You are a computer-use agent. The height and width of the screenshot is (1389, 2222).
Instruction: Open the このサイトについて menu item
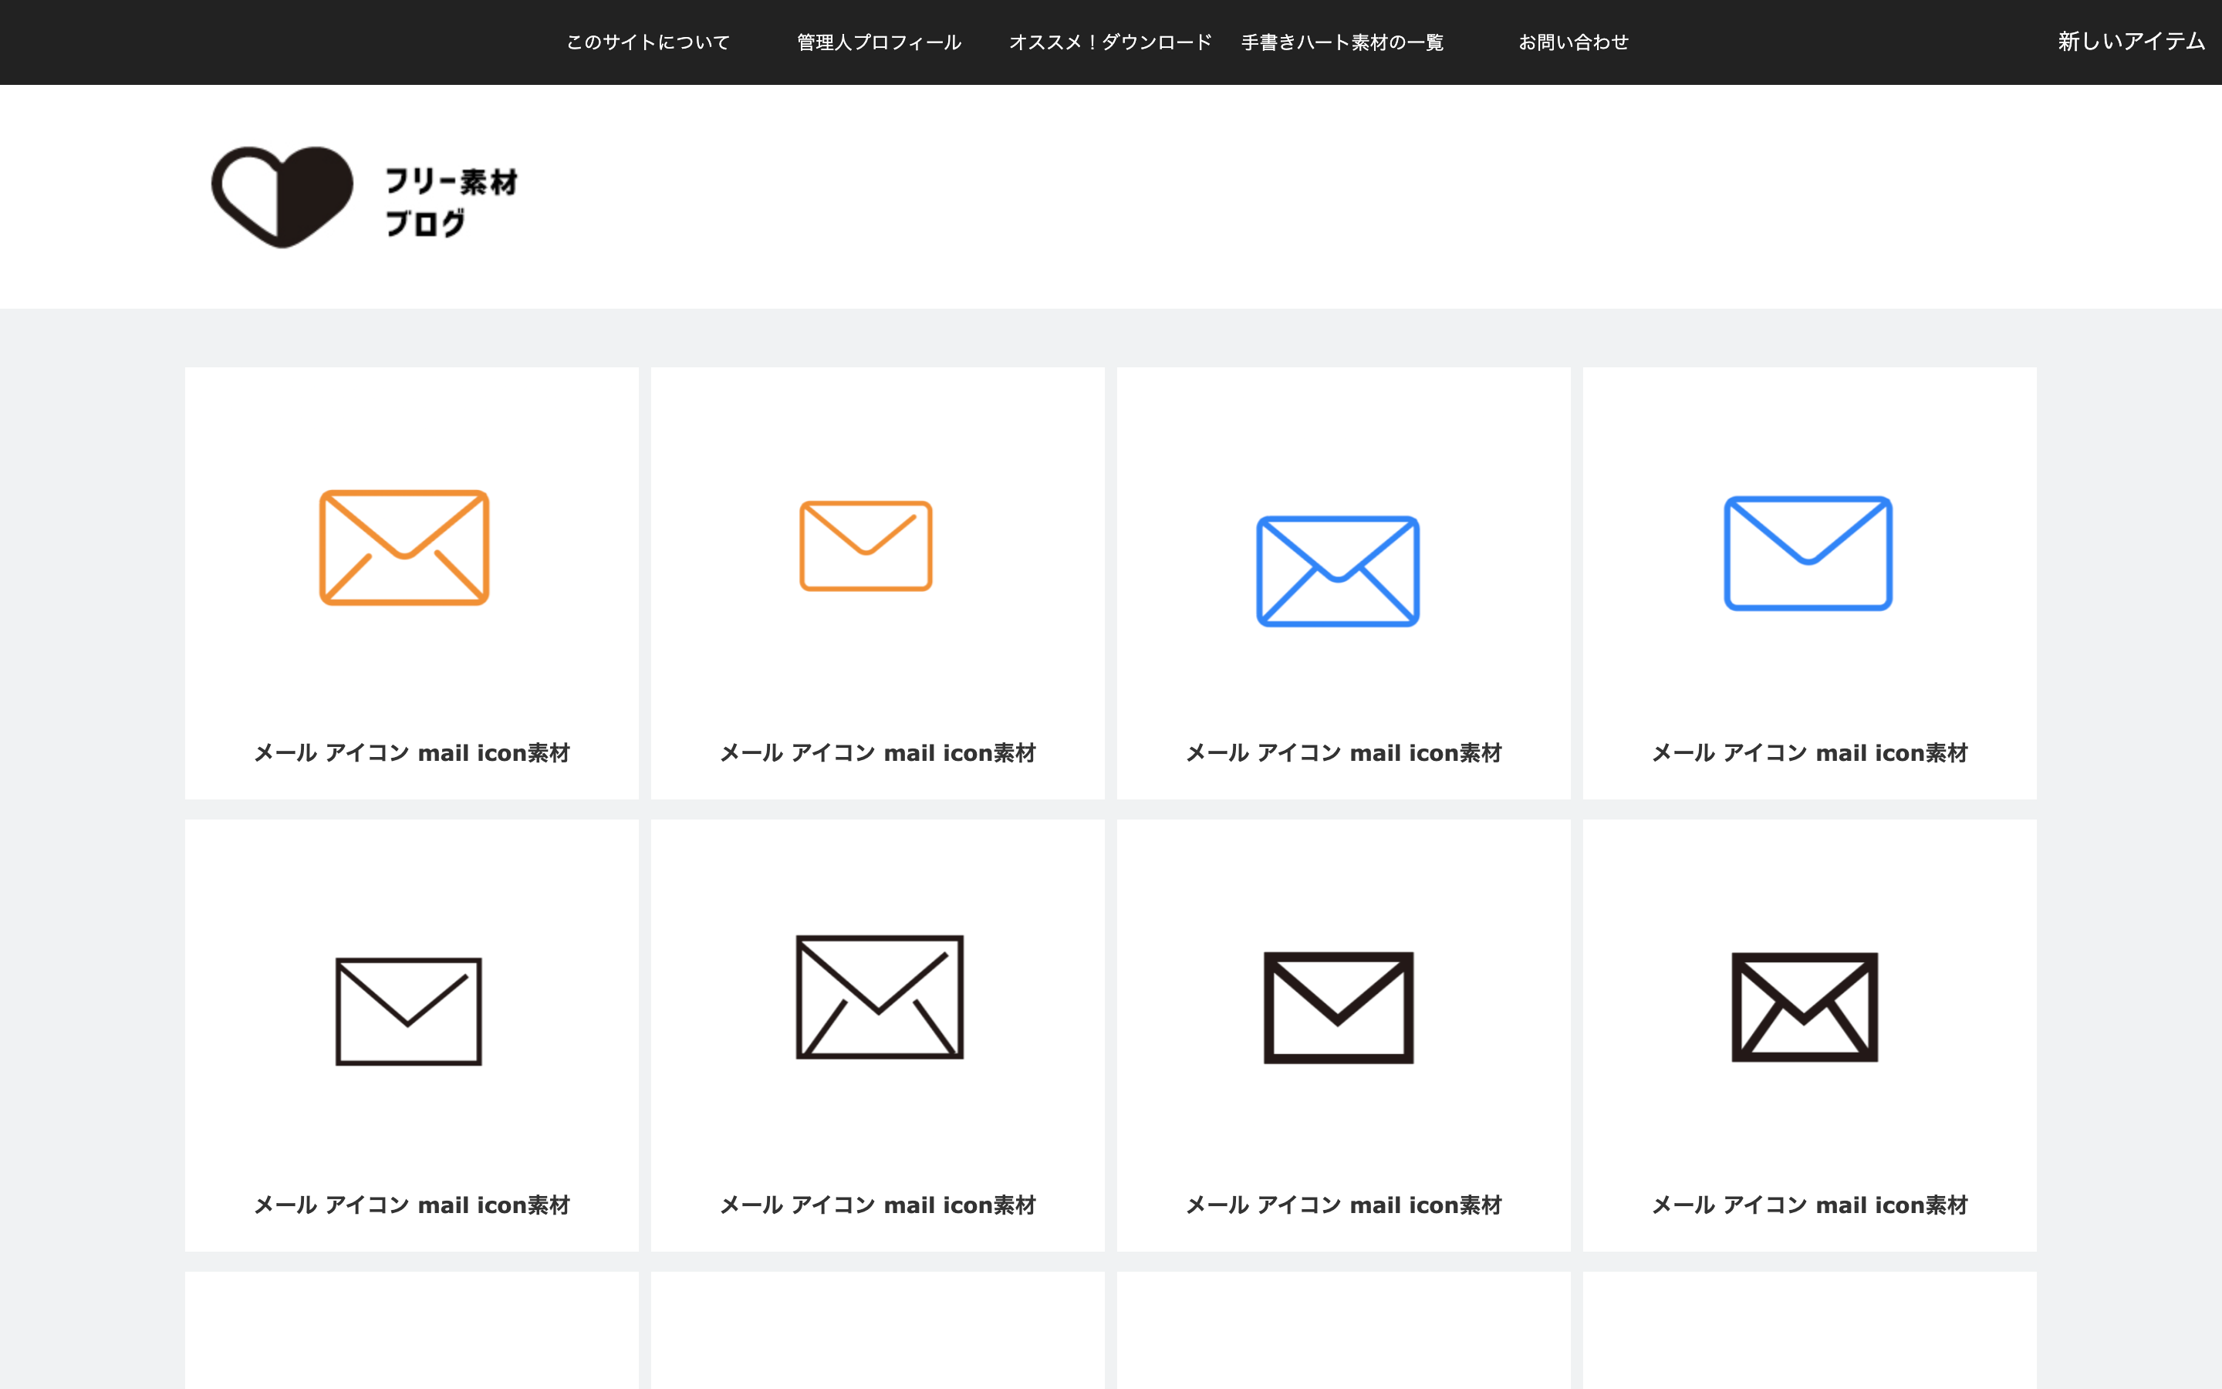point(647,42)
